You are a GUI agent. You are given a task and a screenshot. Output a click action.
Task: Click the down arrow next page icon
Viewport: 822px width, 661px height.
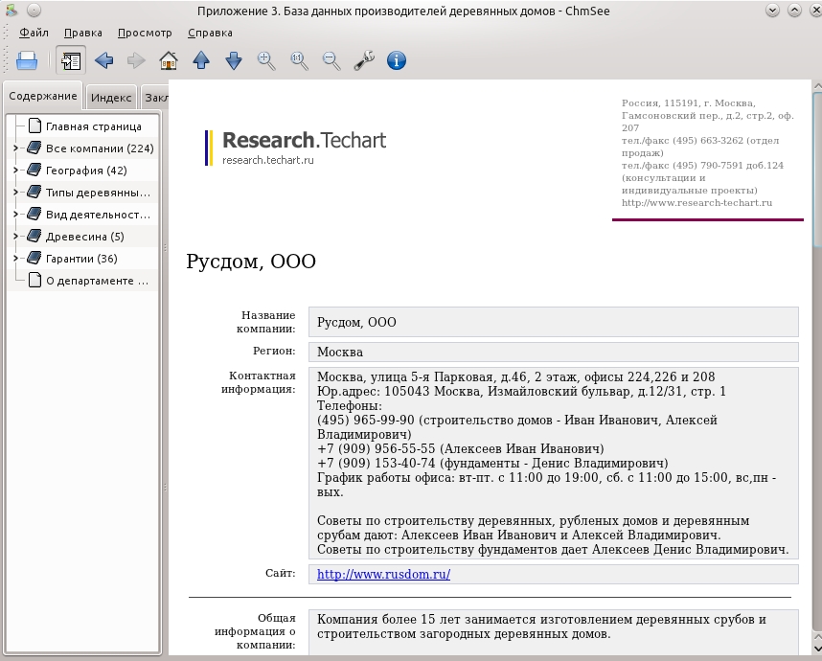pos(234,60)
